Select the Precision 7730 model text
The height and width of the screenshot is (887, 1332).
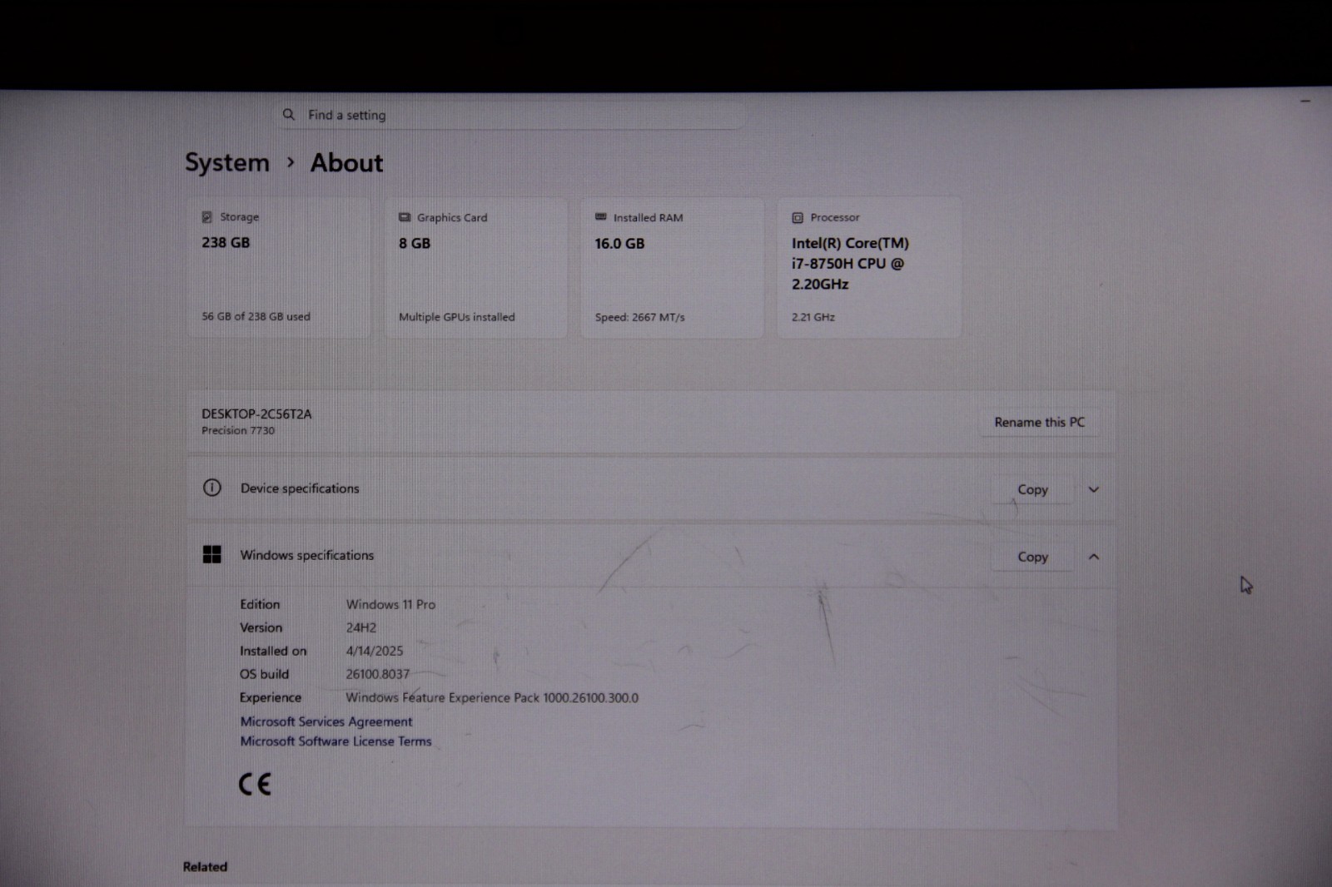tap(238, 430)
